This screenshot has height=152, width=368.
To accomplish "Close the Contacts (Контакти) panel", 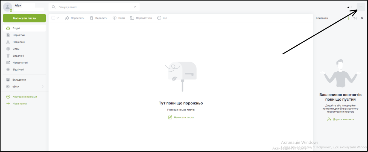I will (x=362, y=18).
